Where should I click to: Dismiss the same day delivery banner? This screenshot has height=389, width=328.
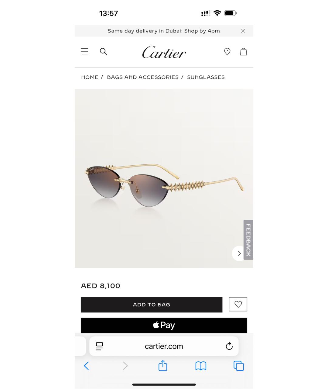pos(243,31)
